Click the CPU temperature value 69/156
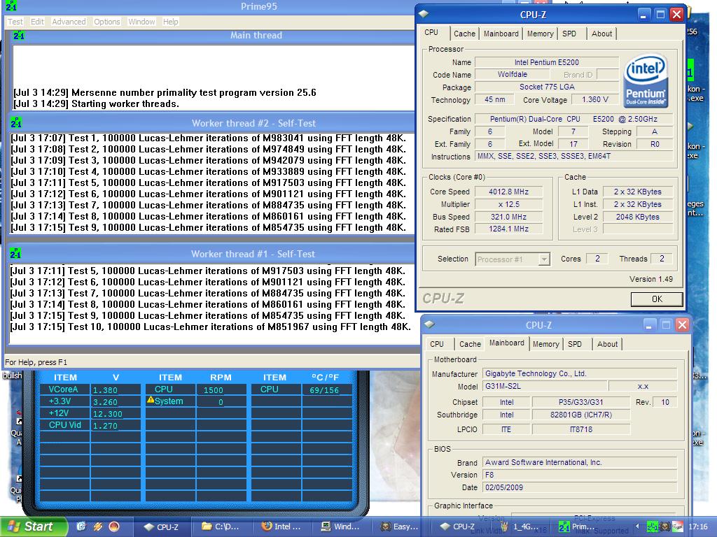Screen dimensions: 717x537 324,390
